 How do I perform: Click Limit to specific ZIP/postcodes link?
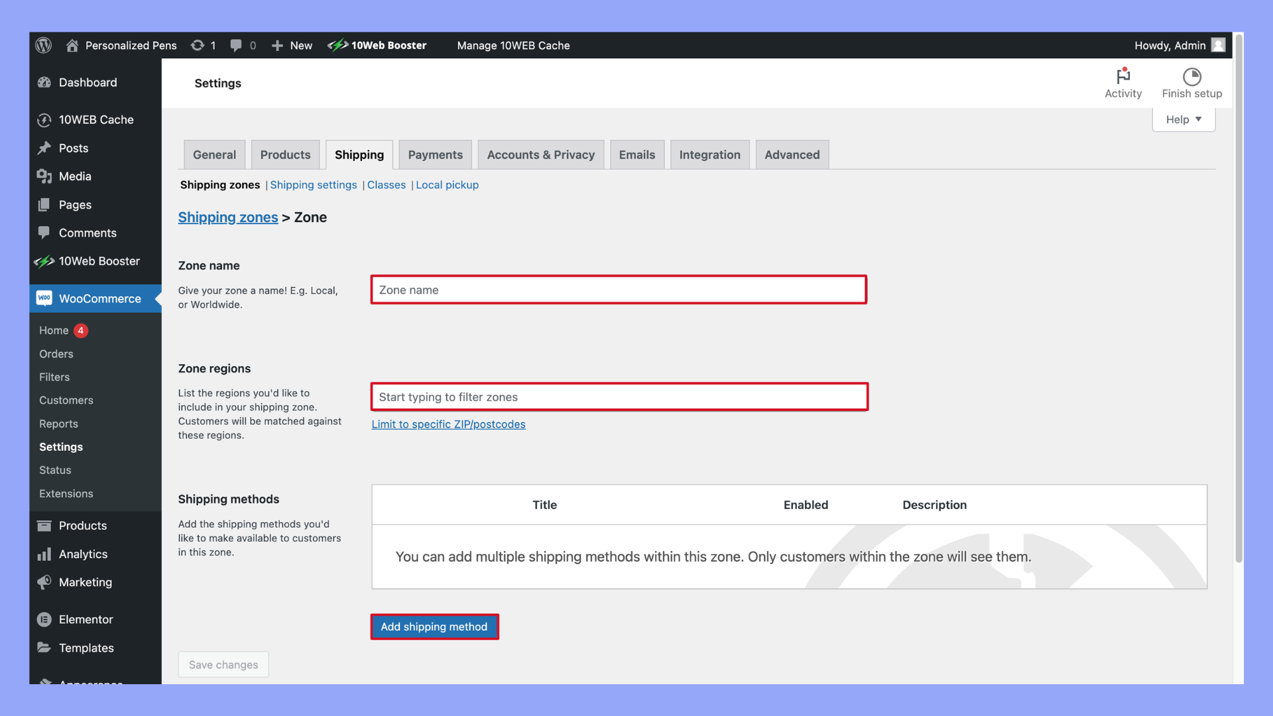448,424
